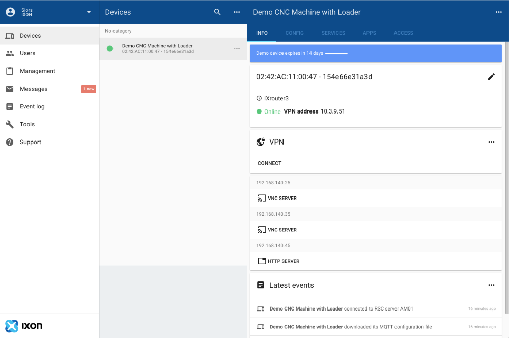Click the Users sidebar icon
The width and height of the screenshot is (509, 338).
[x=11, y=53]
